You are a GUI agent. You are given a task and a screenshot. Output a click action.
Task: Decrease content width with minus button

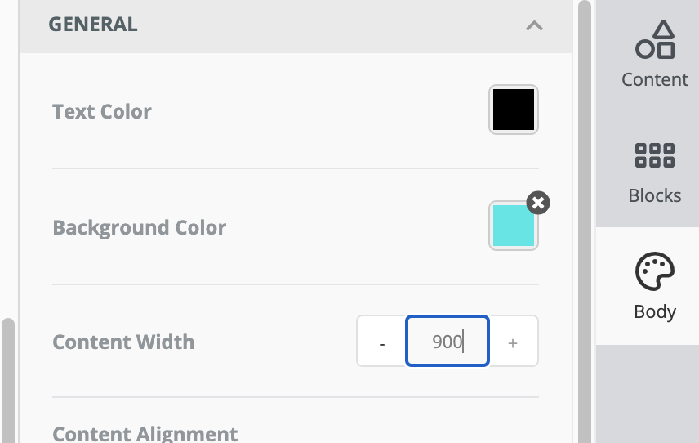[381, 342]
